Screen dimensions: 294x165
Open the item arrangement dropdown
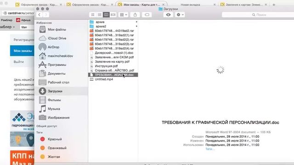coord(124,15)
